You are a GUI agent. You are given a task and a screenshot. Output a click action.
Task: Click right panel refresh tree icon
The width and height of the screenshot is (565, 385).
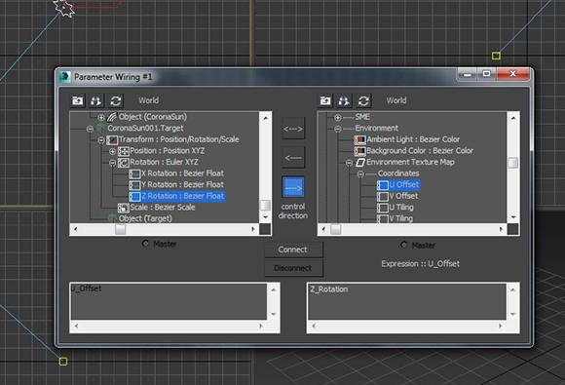tap(363, 100)
